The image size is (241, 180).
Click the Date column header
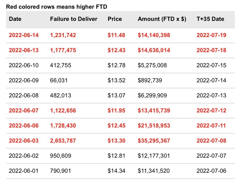click(x=15, y=19)
